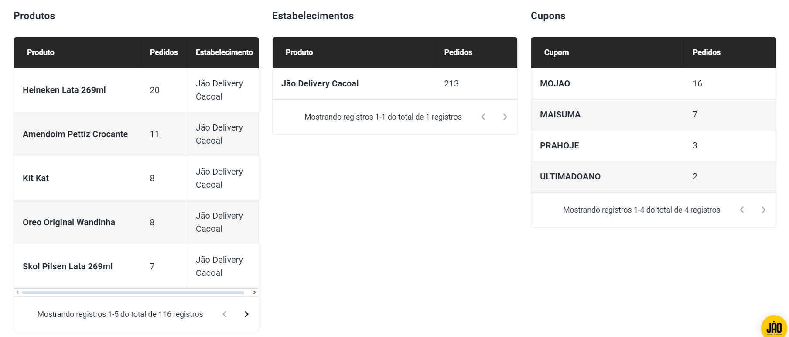Sort Produtos table by Pedidos column
This screenshot has height=337, width=789.
point(164,52)
